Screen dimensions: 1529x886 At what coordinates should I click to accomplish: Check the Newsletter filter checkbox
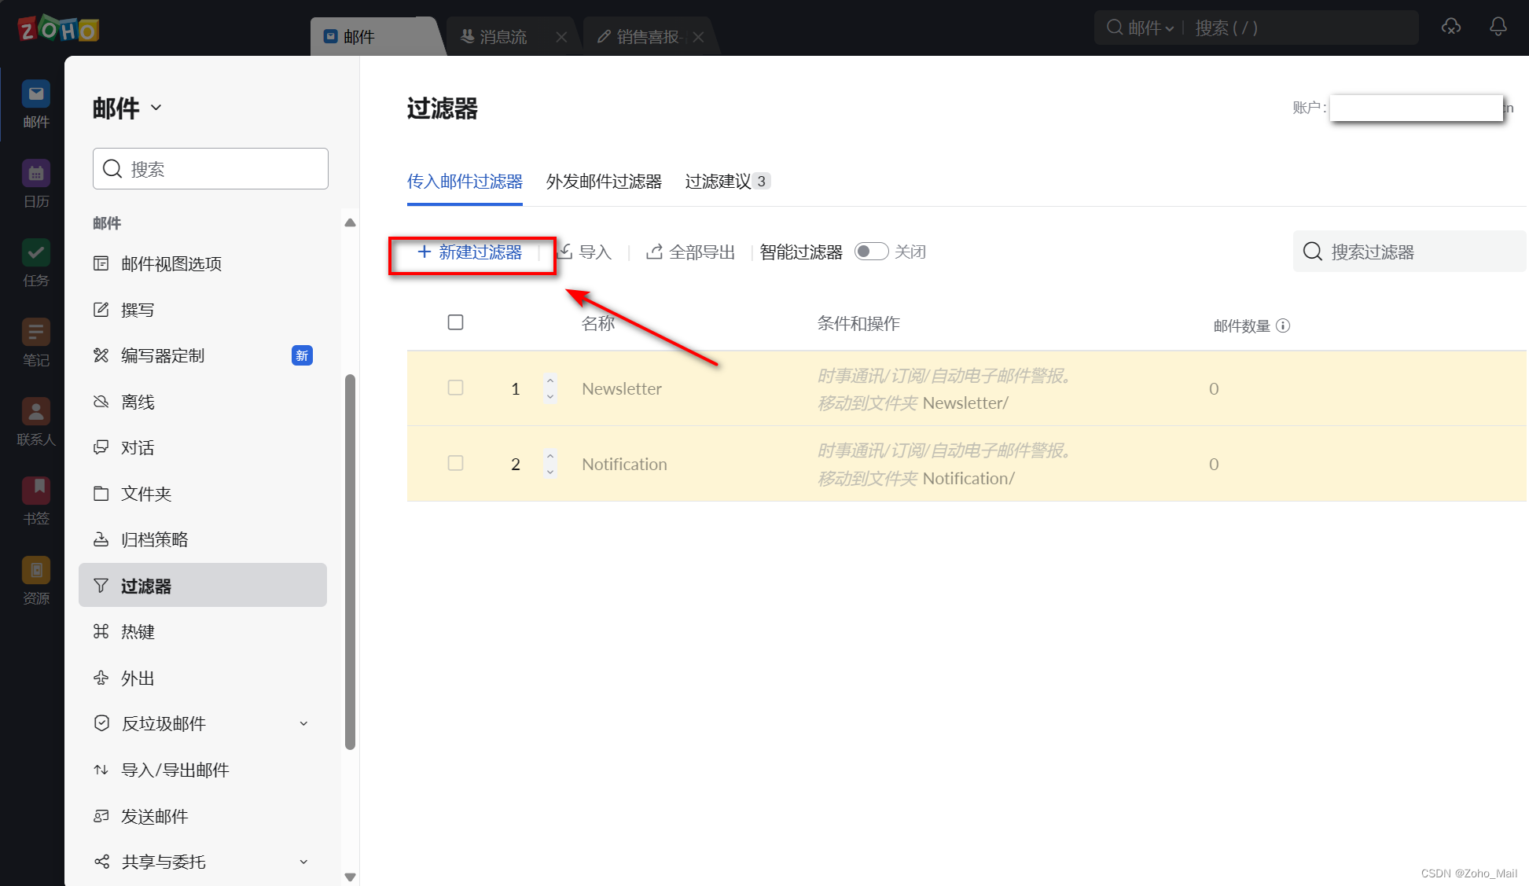[x=455, y=388]
